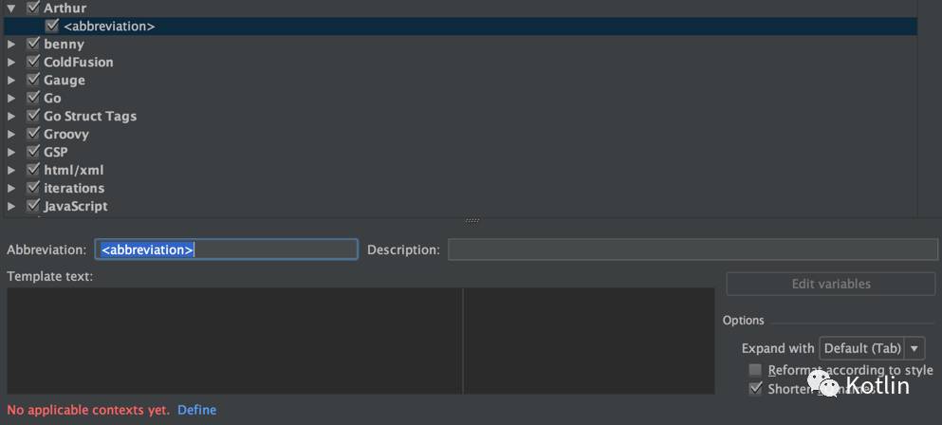Select the Arthur group row

(x=460, y=9)
